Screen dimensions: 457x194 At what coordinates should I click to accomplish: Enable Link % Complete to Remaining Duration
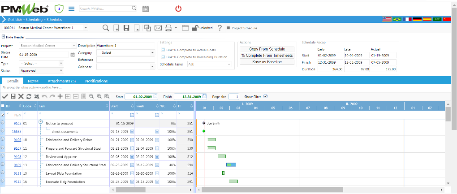coord(163,57)
